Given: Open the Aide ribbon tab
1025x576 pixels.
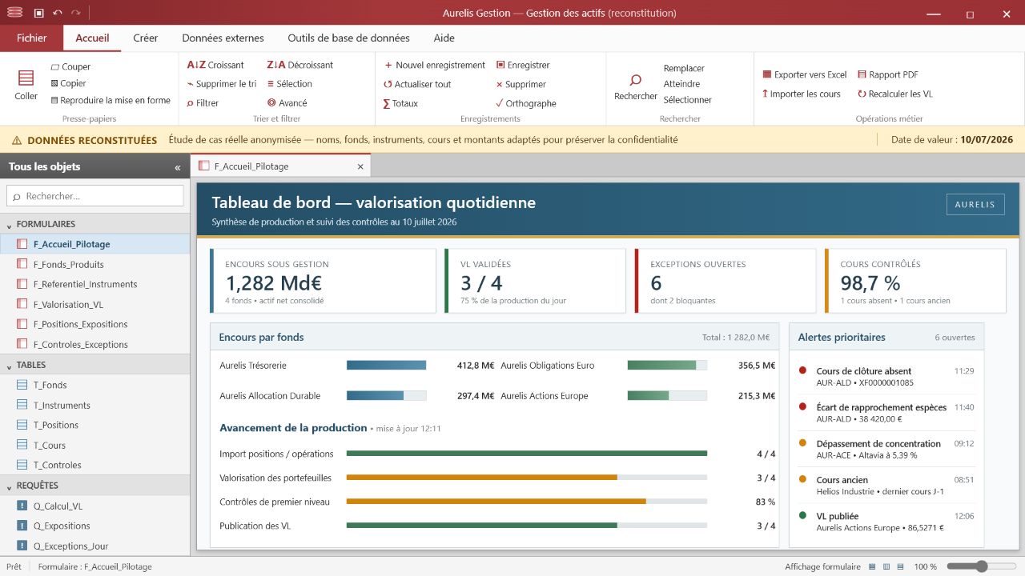Looking at the screenshot, I should point(444,38).
